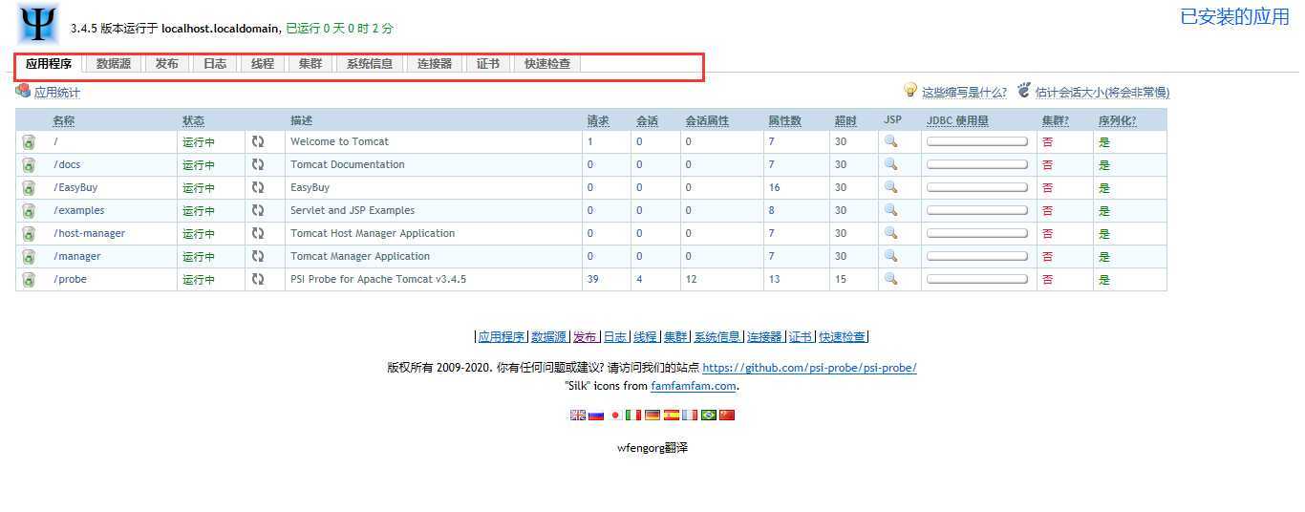The image size is (1305, 512).
Task: Open JSP magnifier icon for Welcome to Tomcat
Action: tap(890, 140)
